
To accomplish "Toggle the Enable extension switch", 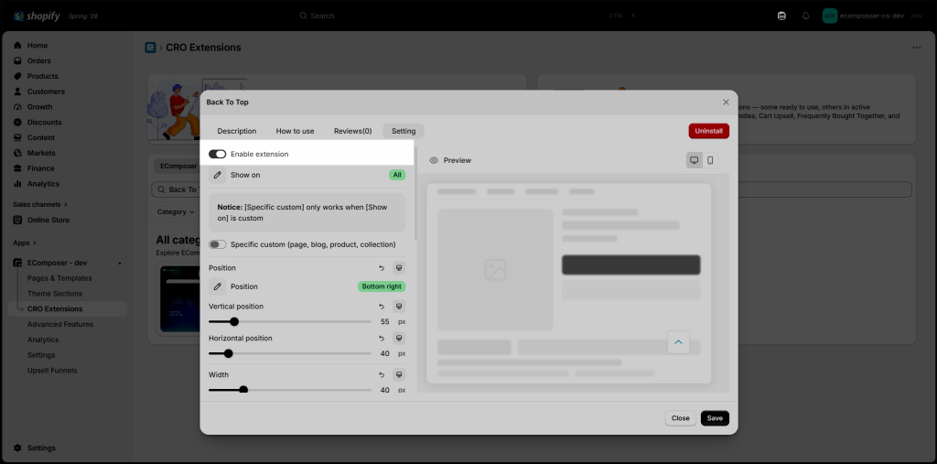I will [218, 155].
